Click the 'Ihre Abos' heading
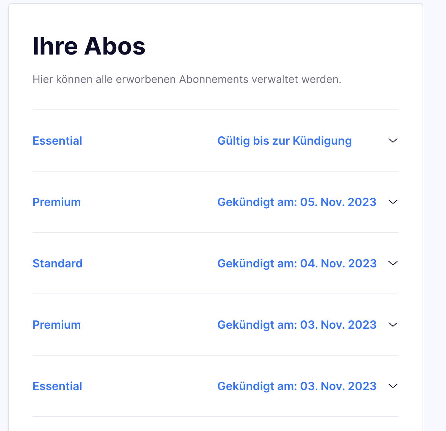This screenshot has height=431, width=446. coord(89,46)
